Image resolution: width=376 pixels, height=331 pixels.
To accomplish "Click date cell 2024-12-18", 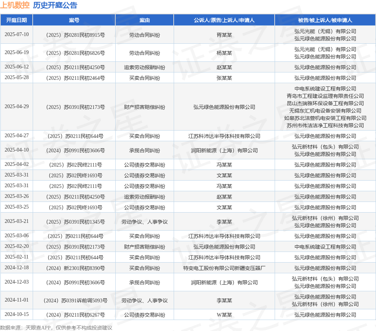I will [17, 268].
